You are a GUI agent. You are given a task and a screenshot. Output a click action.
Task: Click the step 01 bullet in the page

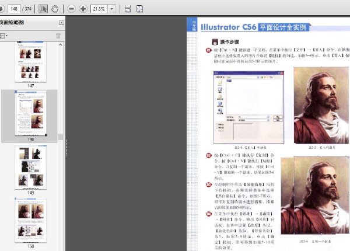coord(208,50)
